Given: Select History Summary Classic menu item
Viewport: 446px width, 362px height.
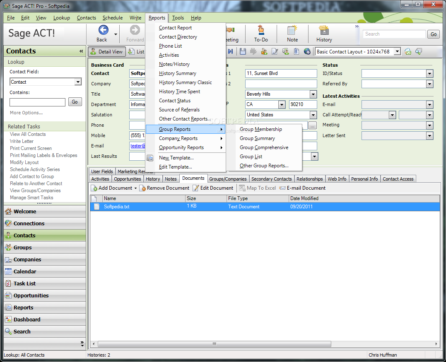Looking at the screenshot, I should tap(186, 82).
